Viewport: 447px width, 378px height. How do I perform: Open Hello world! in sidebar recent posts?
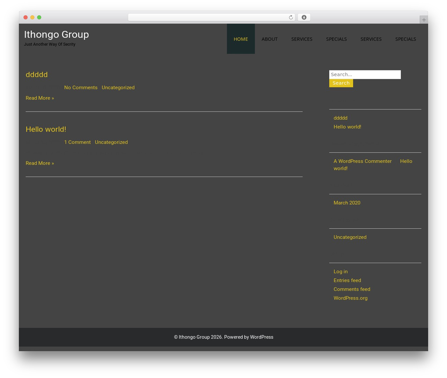(x=347, y=127)
